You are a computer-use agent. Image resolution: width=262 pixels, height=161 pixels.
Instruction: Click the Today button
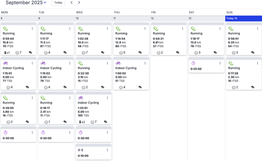(x=58, y=3)
